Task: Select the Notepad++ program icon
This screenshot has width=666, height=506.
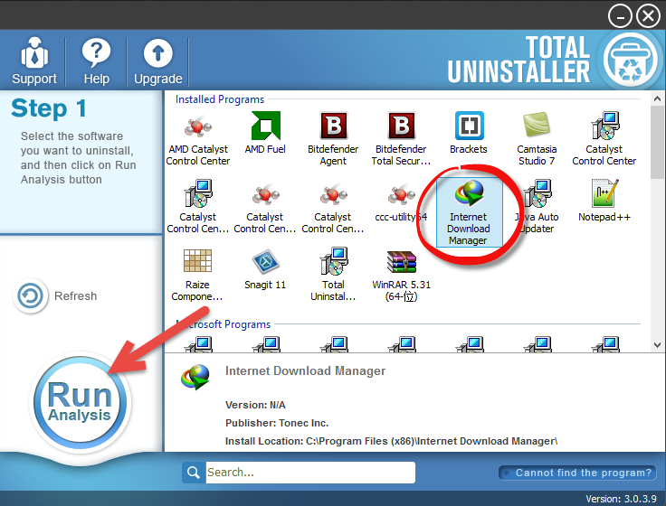Action: point(604,201)
